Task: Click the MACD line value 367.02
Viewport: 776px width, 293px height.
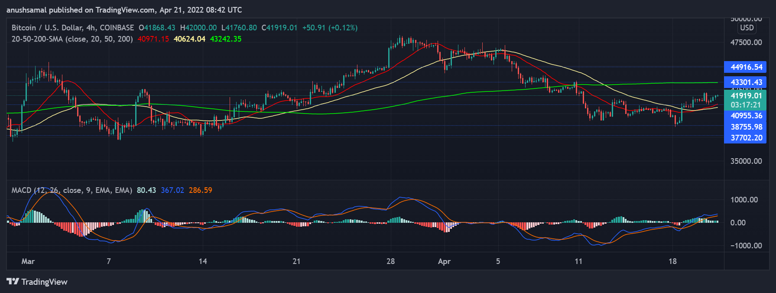Action: (x=172, y=190)
